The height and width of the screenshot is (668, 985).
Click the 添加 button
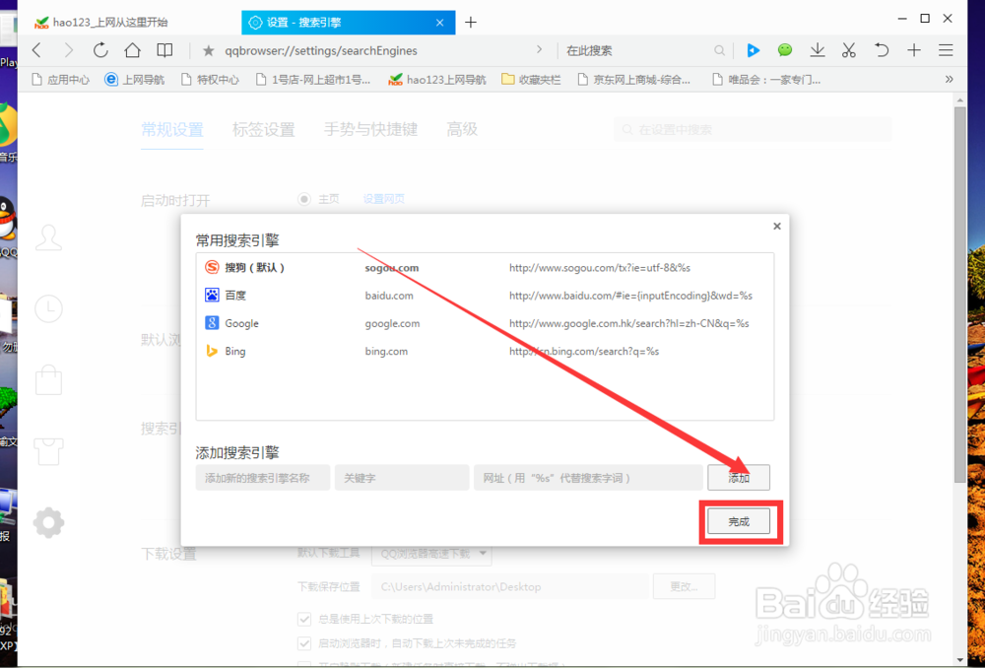[739, 478]
